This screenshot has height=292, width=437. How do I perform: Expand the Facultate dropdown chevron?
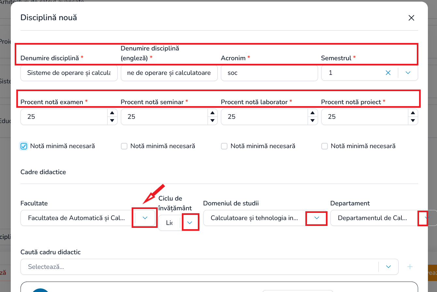145,218
